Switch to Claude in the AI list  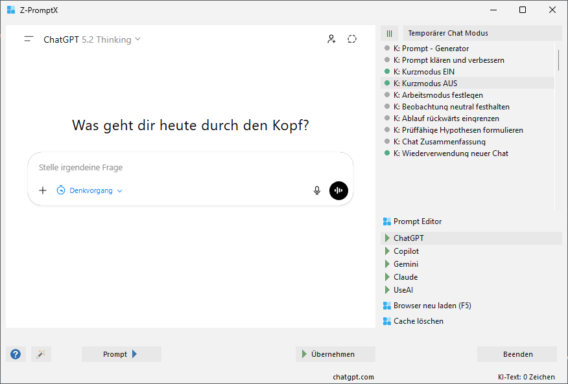pyautogui.click(x=405, y=277)
